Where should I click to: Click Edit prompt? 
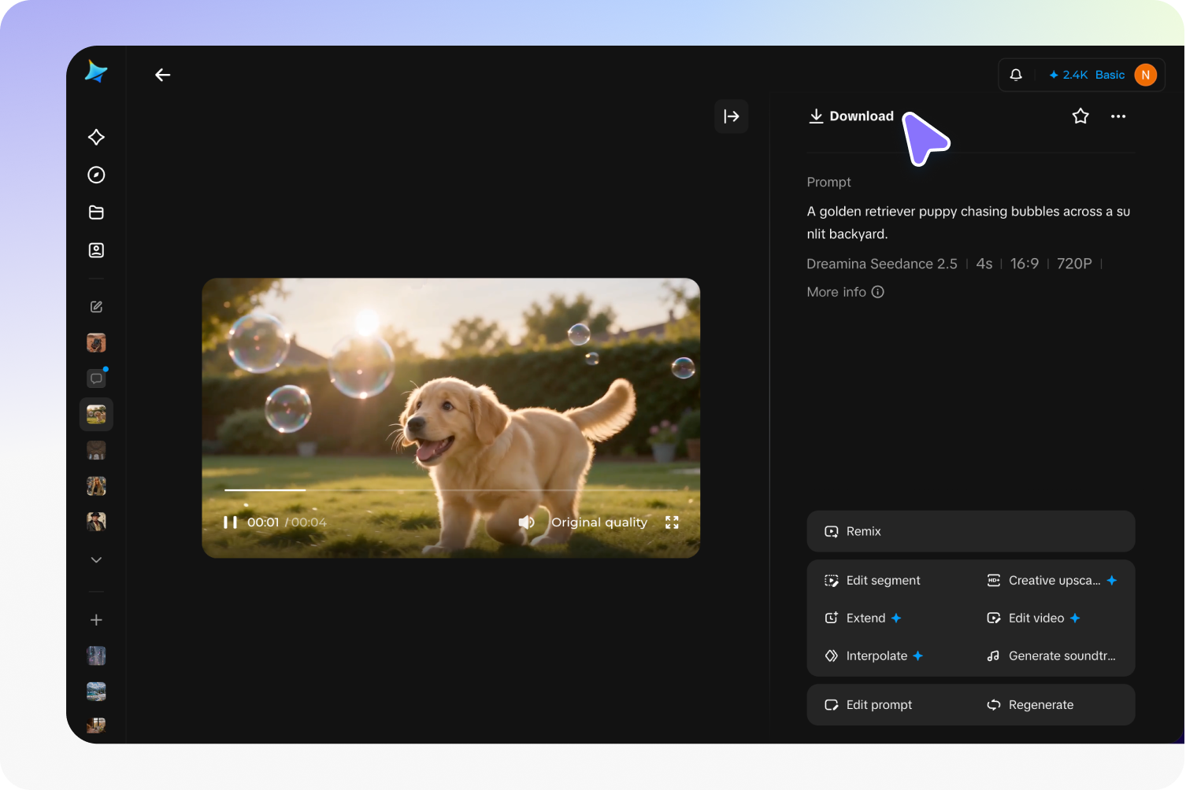[x=869, y=705]
